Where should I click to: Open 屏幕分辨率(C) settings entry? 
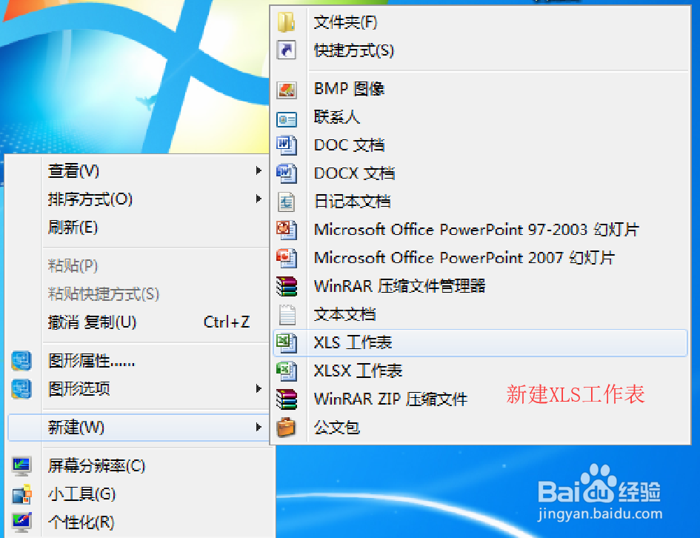[x=140, y=467]
